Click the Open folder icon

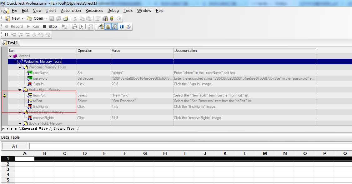[x=29, y=18]
